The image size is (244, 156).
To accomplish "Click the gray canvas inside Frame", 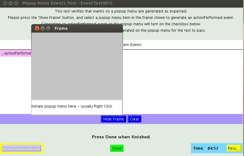I will tap(77, 66).
